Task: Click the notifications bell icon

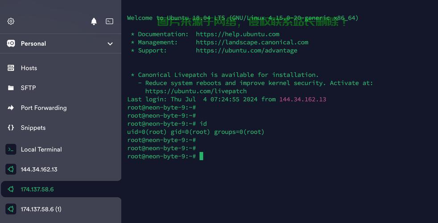Action: pos(94,21)
